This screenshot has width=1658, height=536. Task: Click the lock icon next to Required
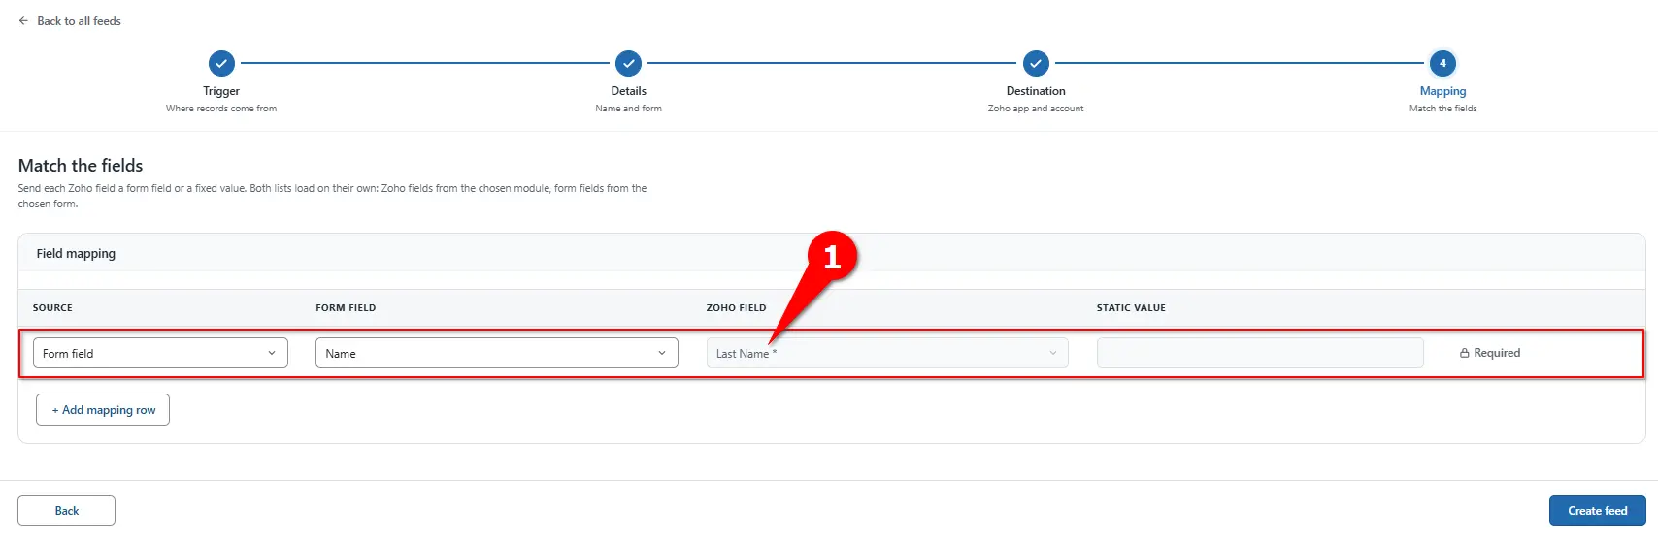point(1464,353)
